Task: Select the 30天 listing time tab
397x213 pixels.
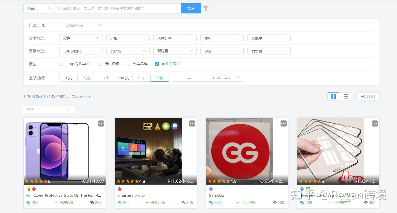Action: click(x=105, y=78)
